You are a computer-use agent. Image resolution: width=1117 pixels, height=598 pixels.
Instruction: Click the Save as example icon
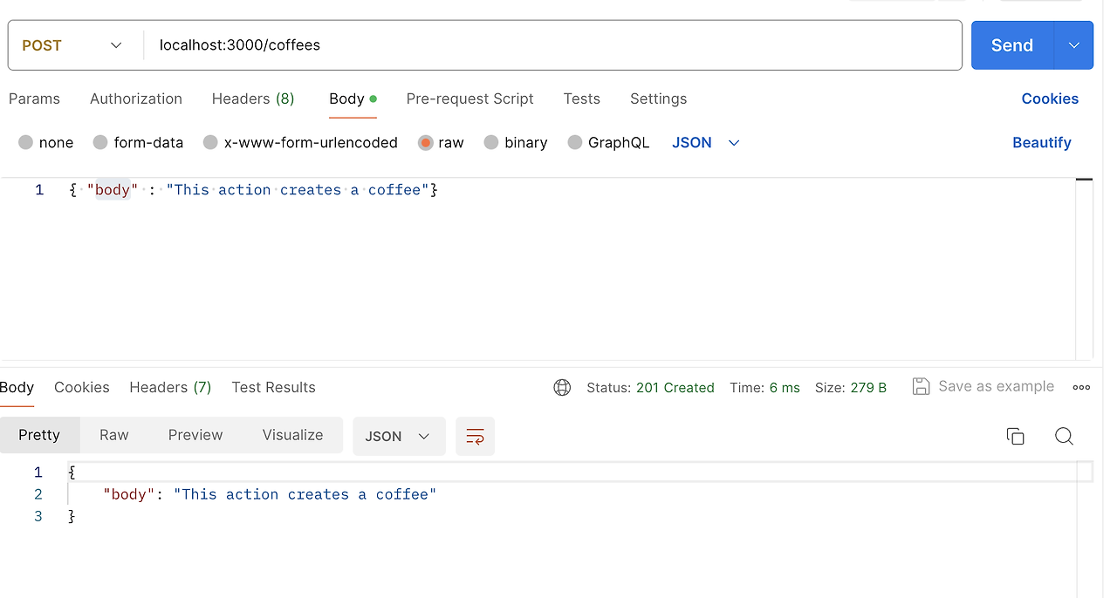coord(921,386)
